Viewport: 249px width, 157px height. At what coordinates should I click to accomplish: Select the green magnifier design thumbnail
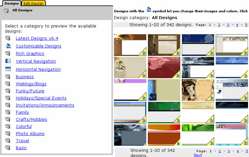click(164, 112)
